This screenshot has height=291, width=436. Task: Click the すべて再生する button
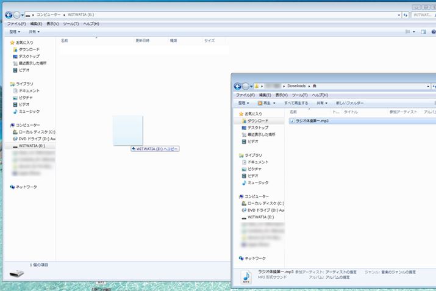296,103
